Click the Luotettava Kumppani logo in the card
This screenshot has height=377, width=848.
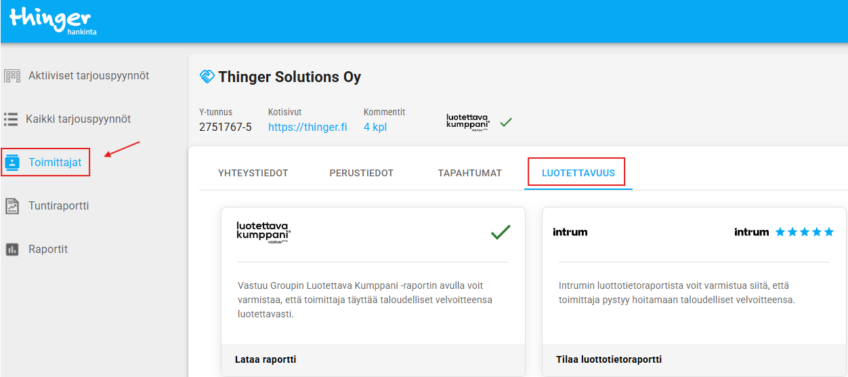pos(263,232)
